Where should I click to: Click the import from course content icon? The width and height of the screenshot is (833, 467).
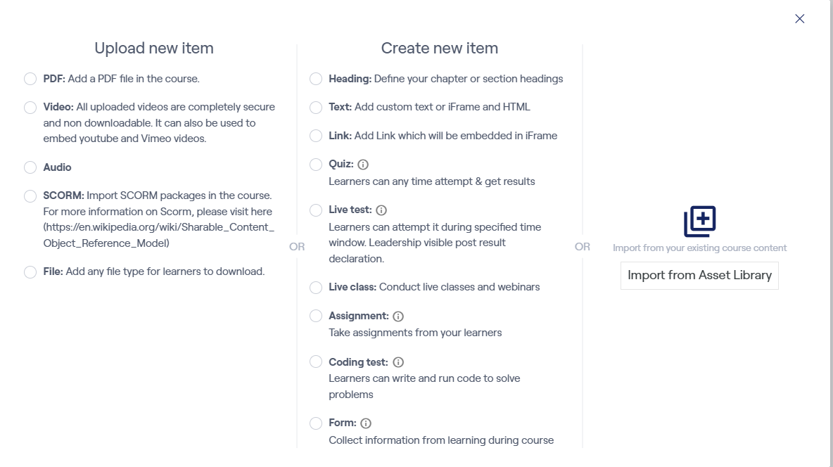coord(699,222)
